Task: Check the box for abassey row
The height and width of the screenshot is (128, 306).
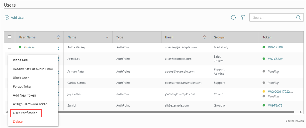Action: coord(9,47)
